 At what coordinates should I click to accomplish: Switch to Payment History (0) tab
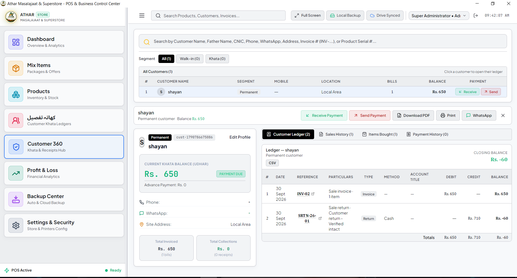tap(428, 134)
